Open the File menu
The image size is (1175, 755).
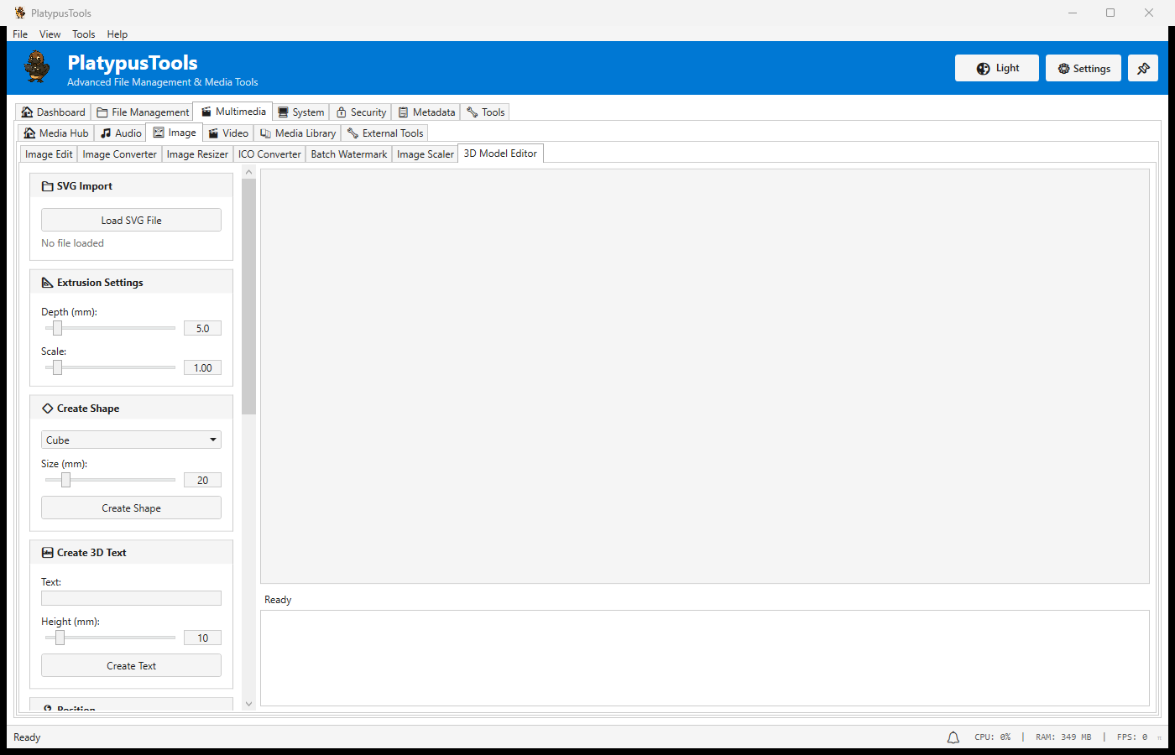20,34
